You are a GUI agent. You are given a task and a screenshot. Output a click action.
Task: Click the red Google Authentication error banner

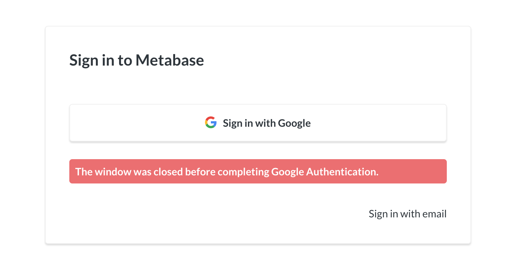tap(258, 171)
